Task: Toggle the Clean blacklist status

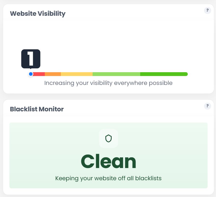Action: tap(109, 162)
